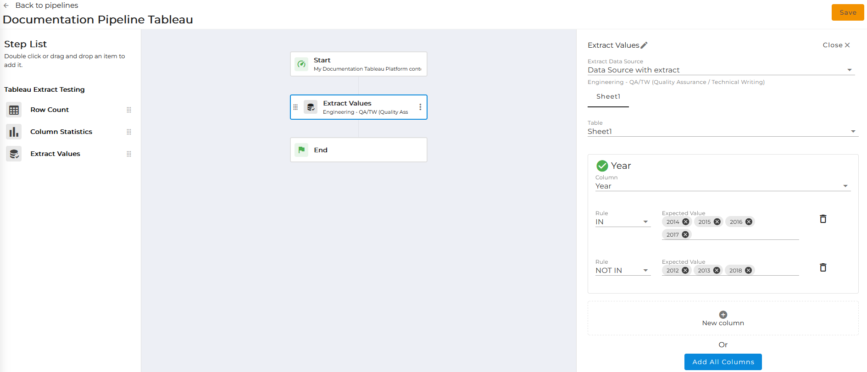
Task: Open the Rule dropdown set to NOT IN
Action: [x=623, y=271]
